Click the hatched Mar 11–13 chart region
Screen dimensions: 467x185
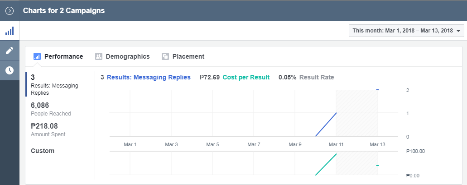[x=356, y=113]
